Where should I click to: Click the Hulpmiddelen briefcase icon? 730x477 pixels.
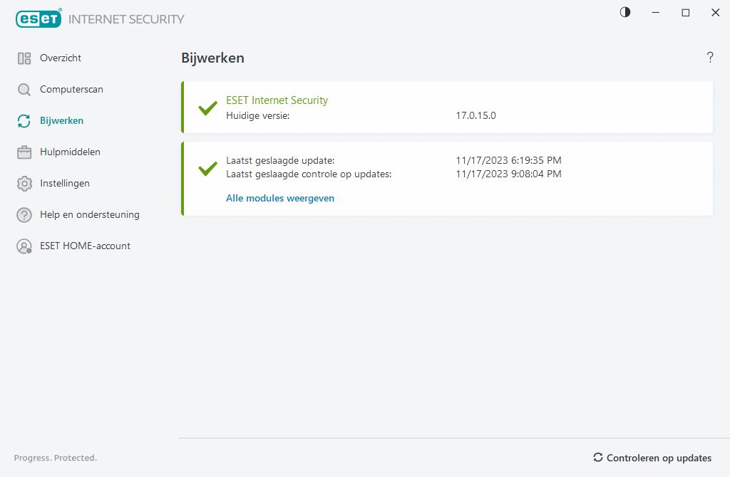24,152
